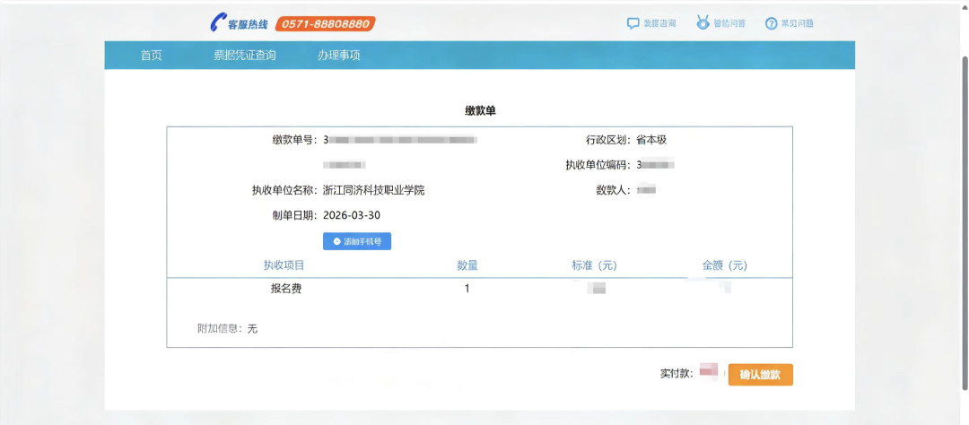Click the 我要咨询 chat bubble icon
Screen dimensions: 969x425
pyautogui.click(x=633, y=23)
